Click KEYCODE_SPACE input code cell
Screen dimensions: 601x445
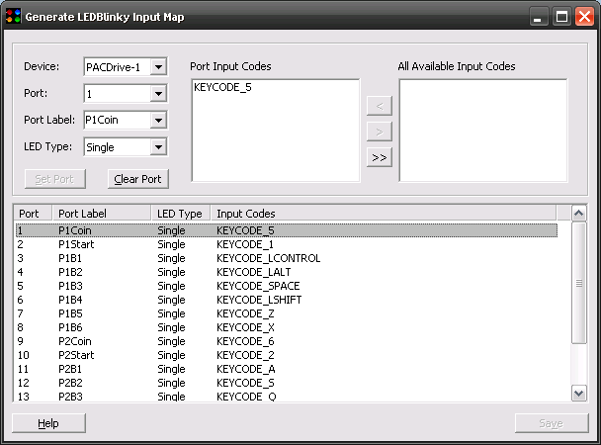tap(258, 286)
